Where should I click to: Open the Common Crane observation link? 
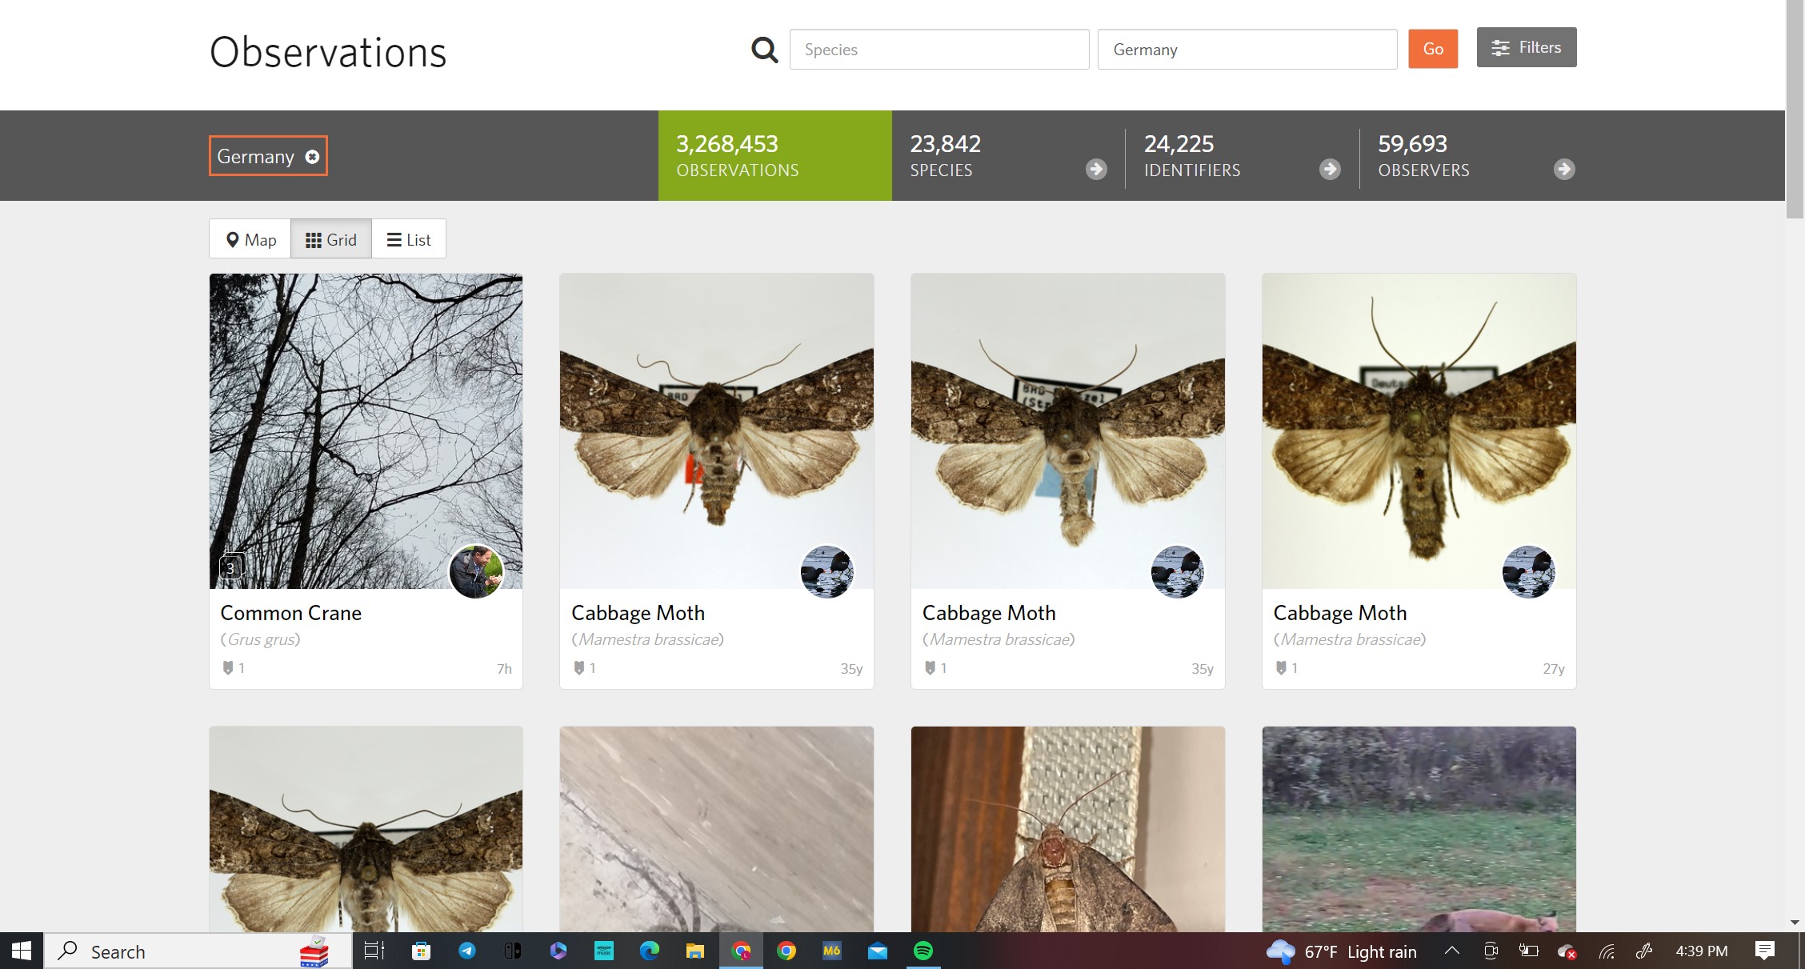coord(290,613)
